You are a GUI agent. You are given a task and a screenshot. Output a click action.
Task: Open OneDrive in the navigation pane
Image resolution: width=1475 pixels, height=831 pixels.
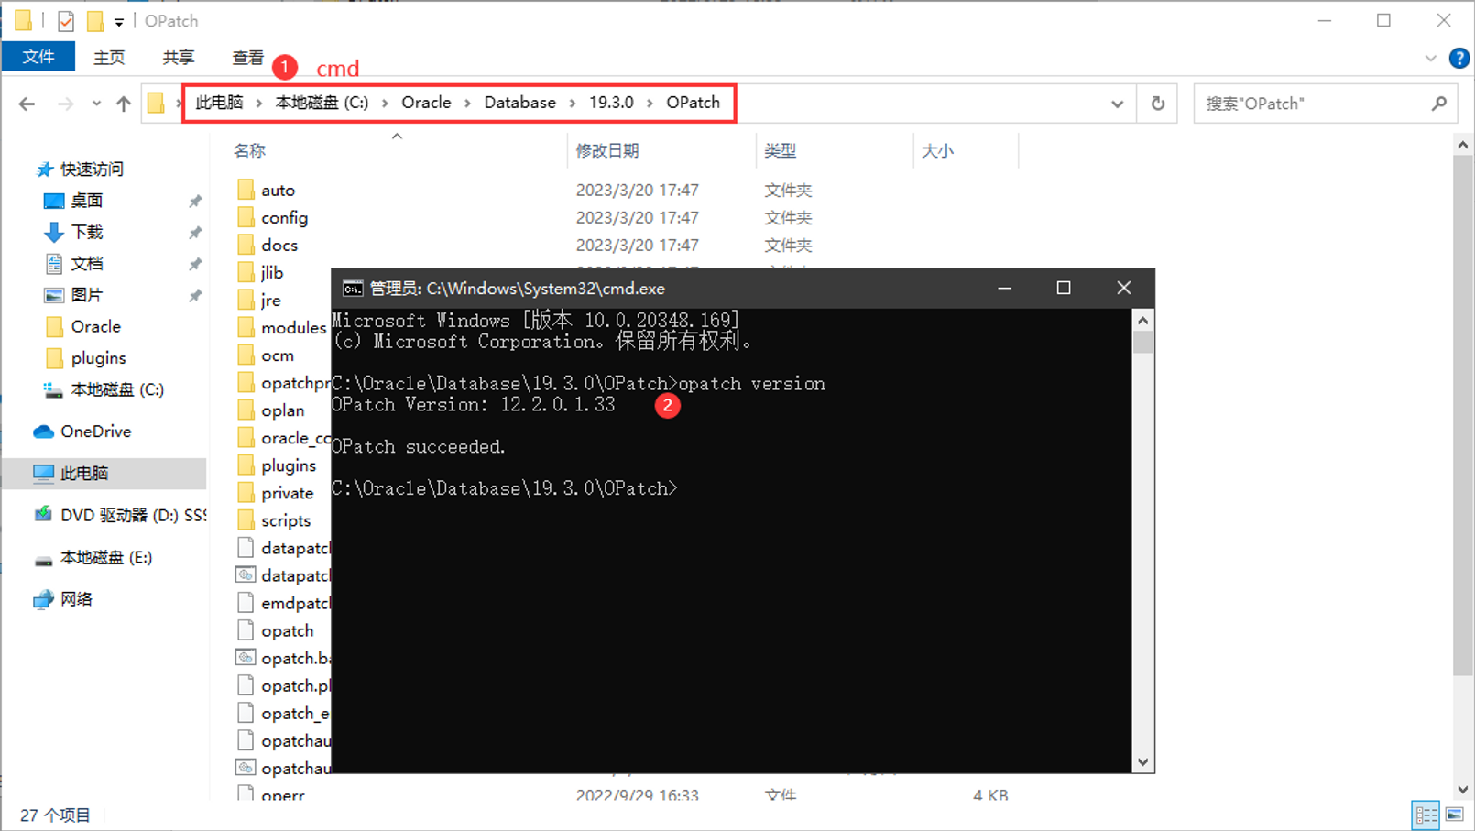[x=95, y=432]
